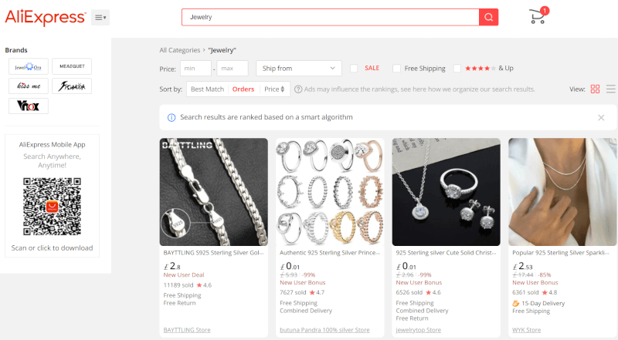Select the Vnox brand logo

coord(29,106)
